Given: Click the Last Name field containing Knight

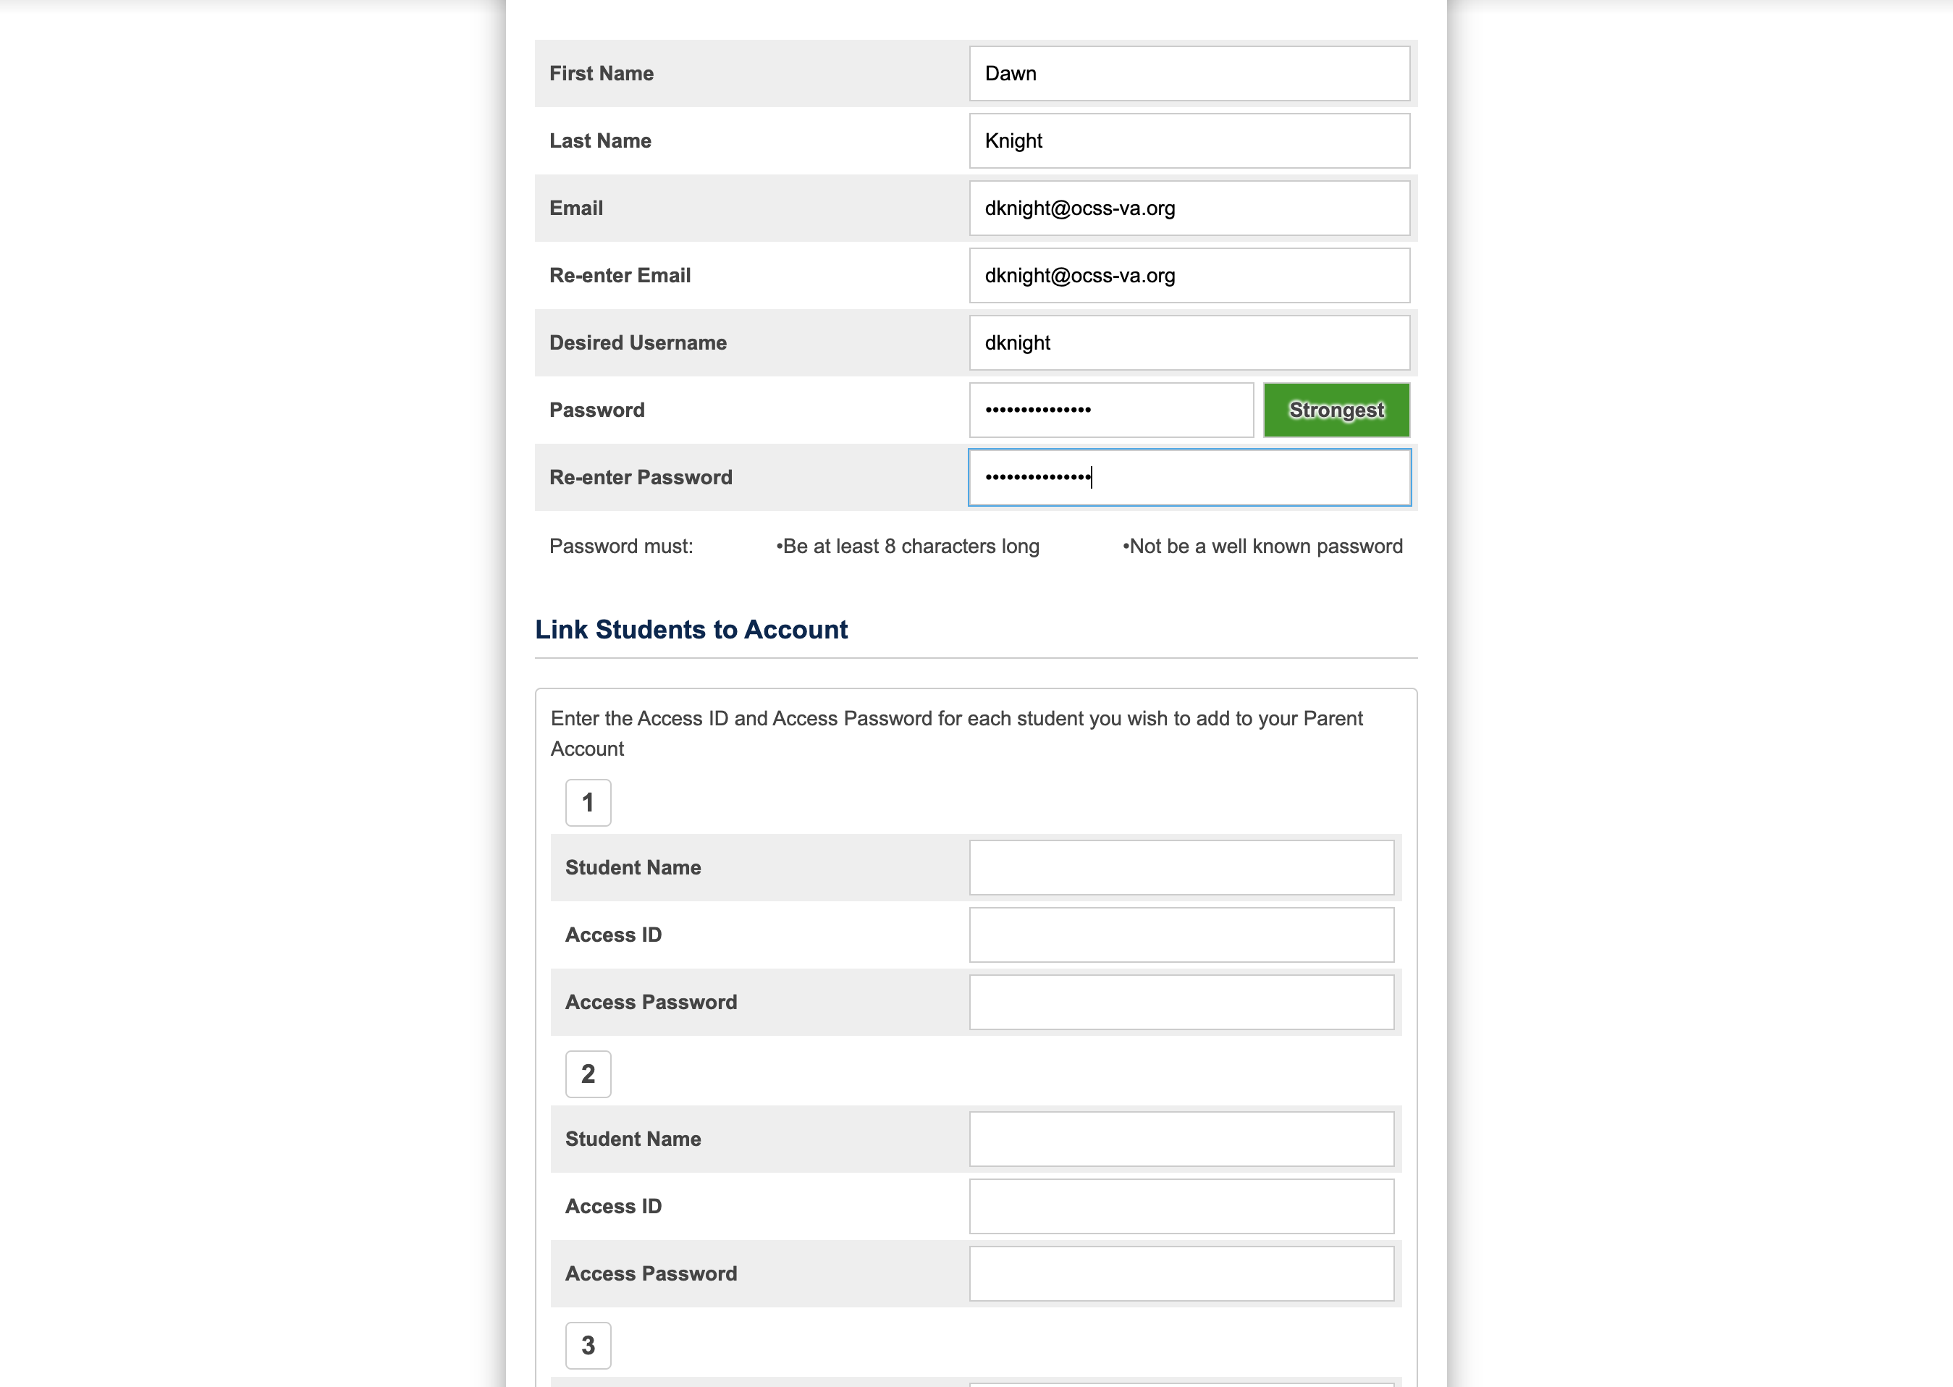Looking at the screenshot, I should coord(1189,141).
